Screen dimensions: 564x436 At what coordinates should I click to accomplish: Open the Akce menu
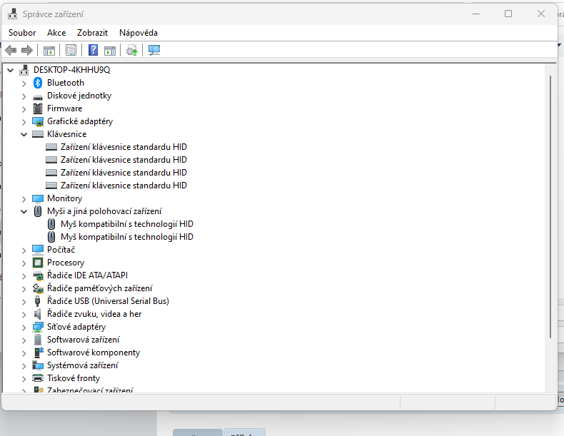[x=56, y=33]
